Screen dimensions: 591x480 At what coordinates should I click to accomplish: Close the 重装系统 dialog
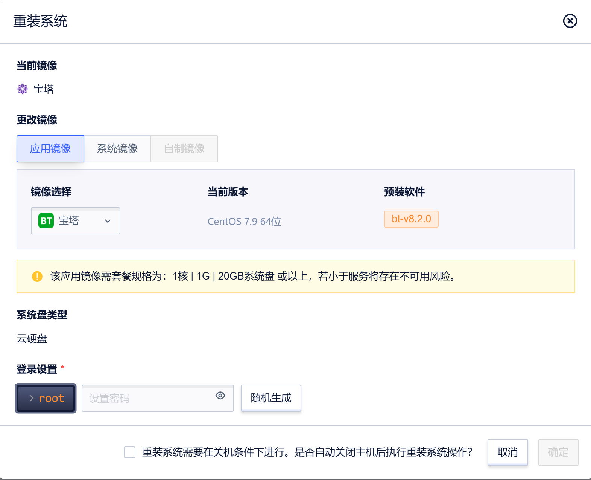coord(570,21)
